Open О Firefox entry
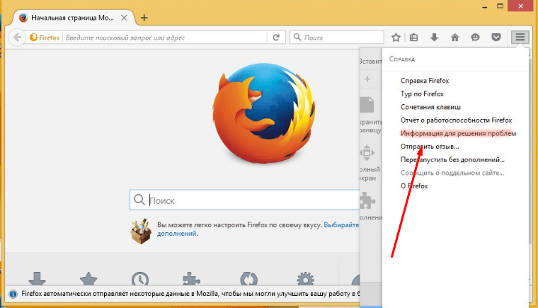 click(414, 186)
